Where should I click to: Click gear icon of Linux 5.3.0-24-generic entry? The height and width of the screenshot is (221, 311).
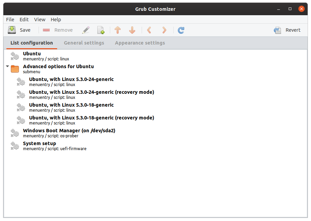[x=21, y=82]
